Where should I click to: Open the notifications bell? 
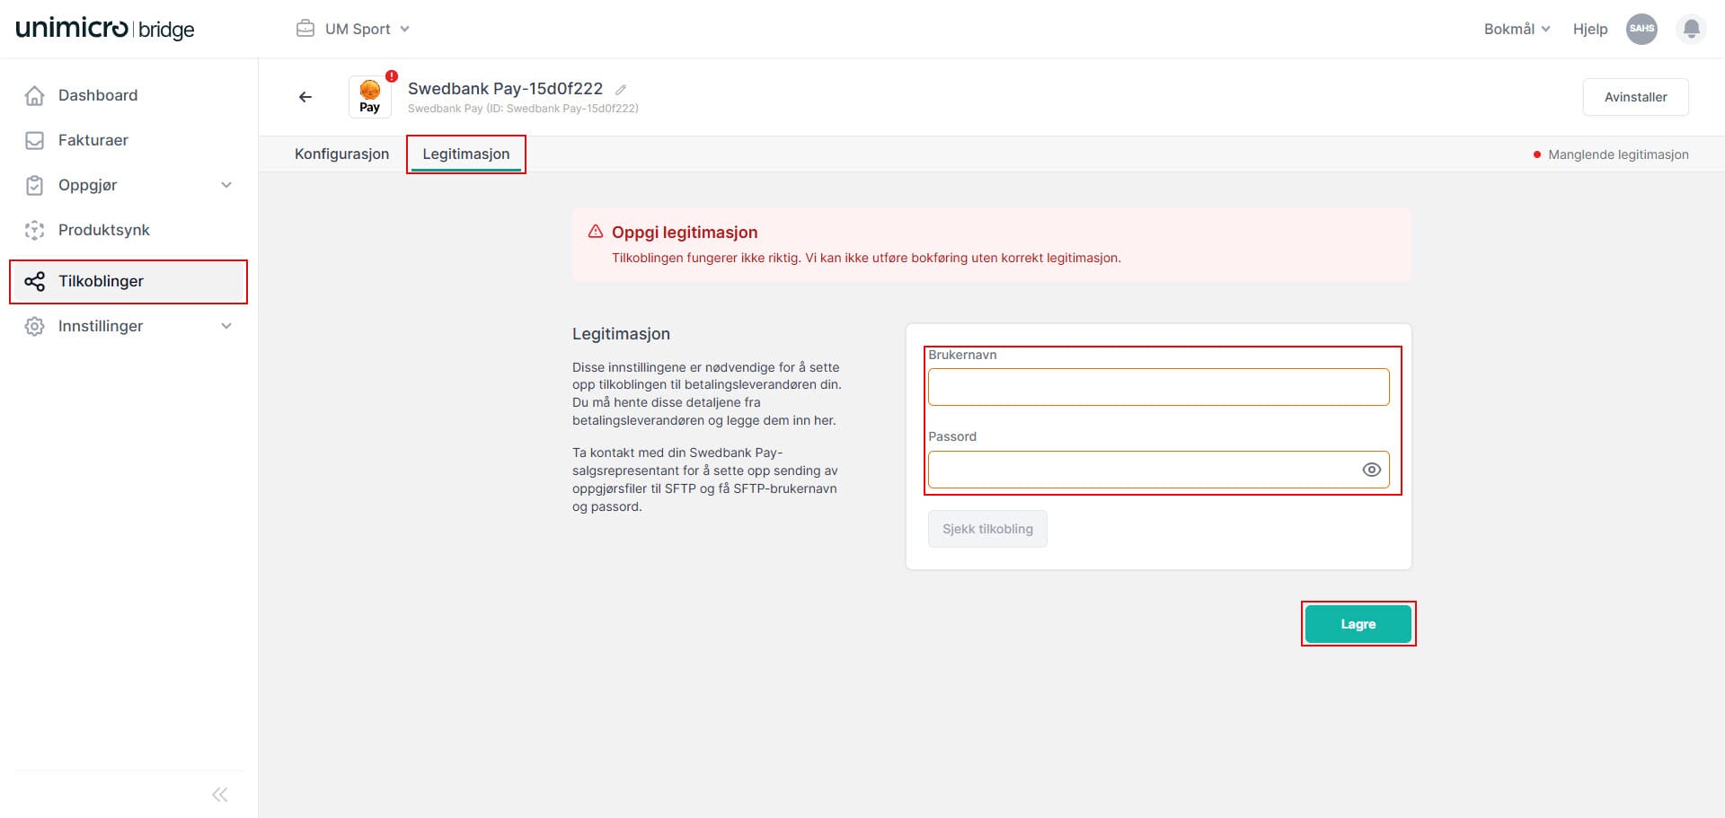click(1691, 29)
